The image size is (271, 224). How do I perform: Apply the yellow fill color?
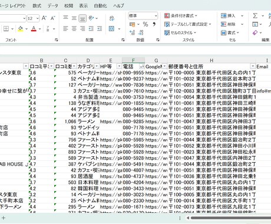click(x=21, y=29)
